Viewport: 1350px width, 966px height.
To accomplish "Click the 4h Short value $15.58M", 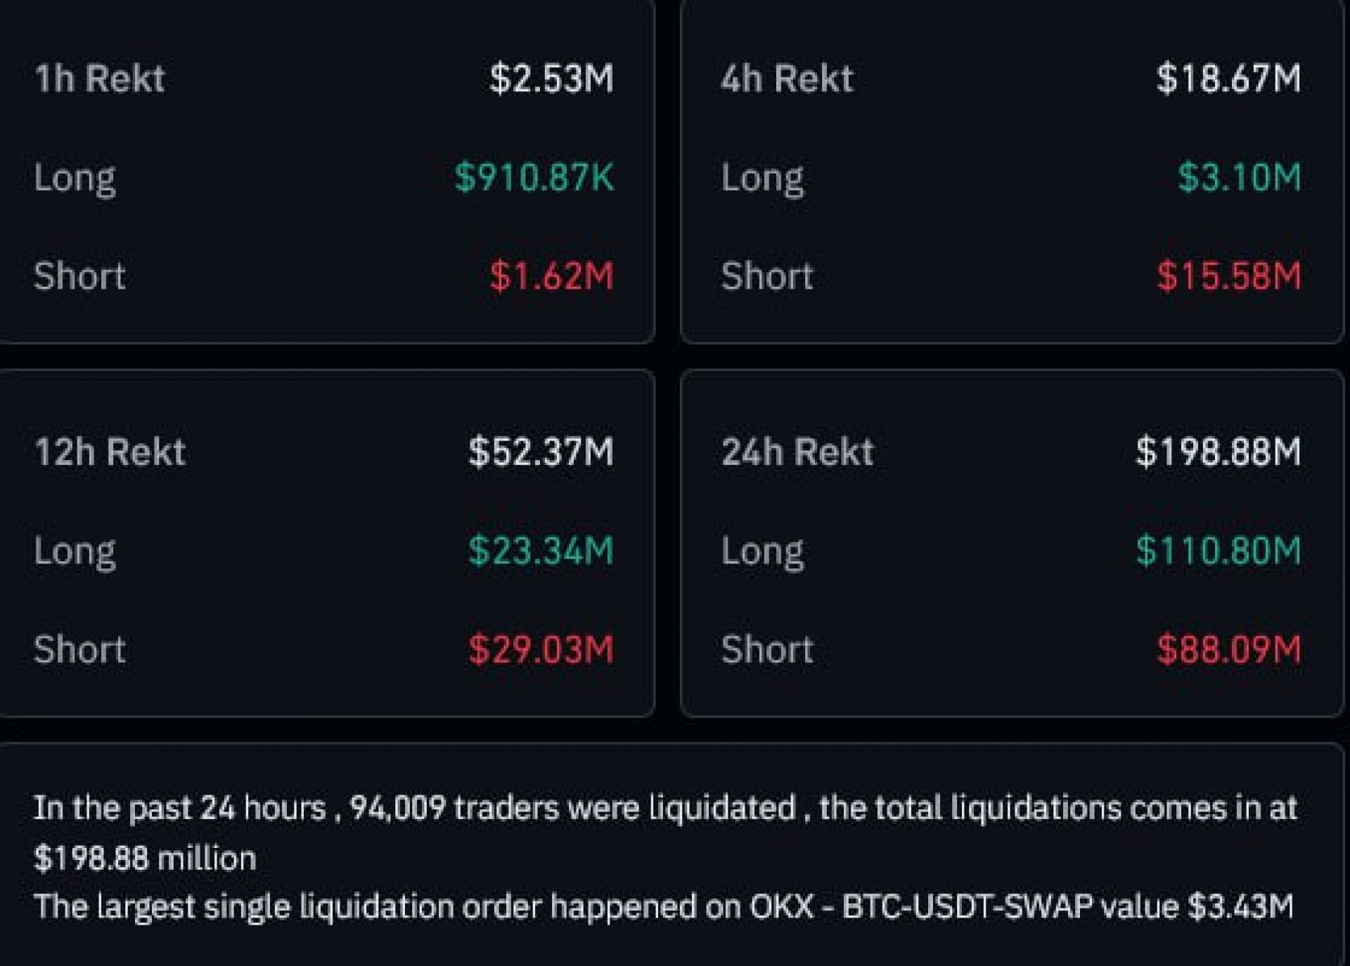I will (1228, 275).
